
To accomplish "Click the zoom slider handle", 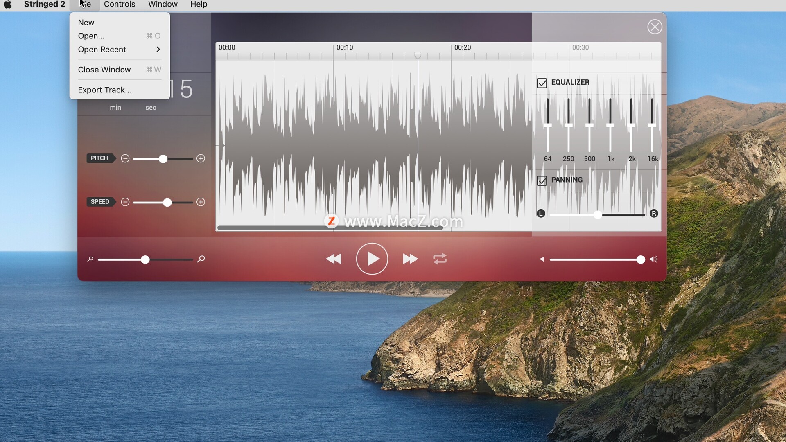I will (x=145, y=260).
